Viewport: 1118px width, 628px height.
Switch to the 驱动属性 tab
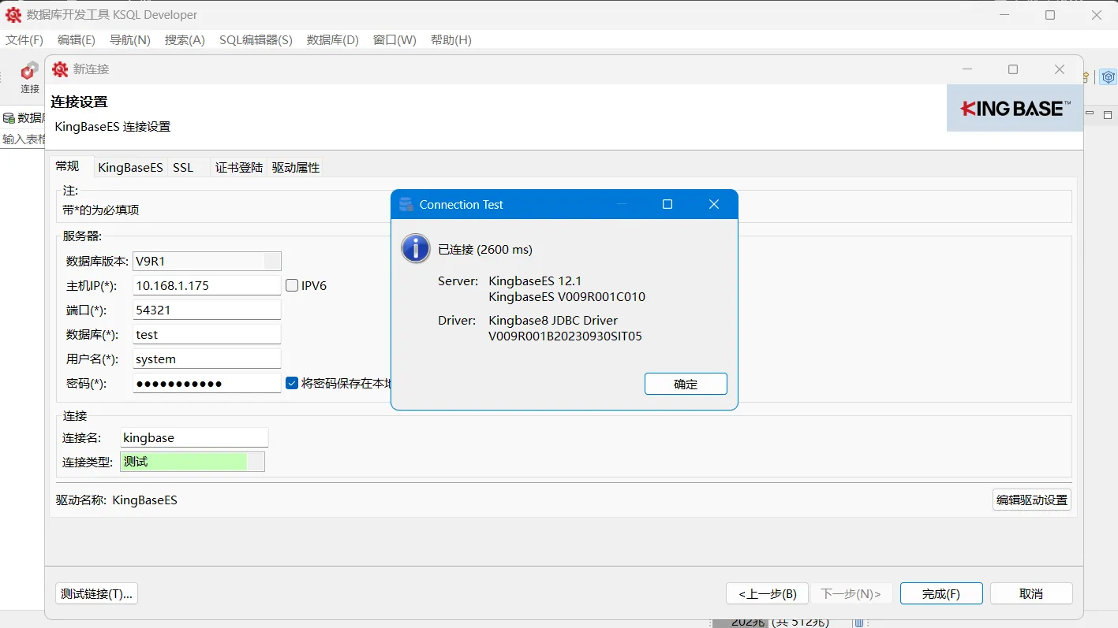click(x=294, y=166)
